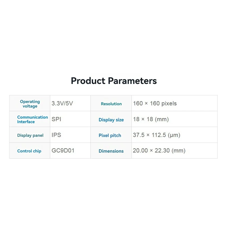Click the '3.3V/5V' voltage value

(62, 104)
